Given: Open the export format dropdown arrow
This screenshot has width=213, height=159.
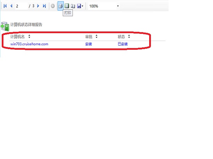Looking at the screenshot, I should pos(82,6).
